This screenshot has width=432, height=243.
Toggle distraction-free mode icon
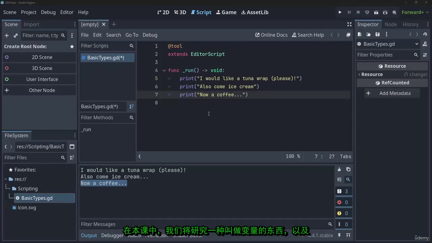pos(349,24)
